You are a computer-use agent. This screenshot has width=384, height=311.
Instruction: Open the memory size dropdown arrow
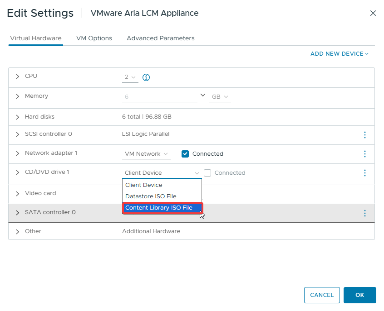tap(203, 95)
